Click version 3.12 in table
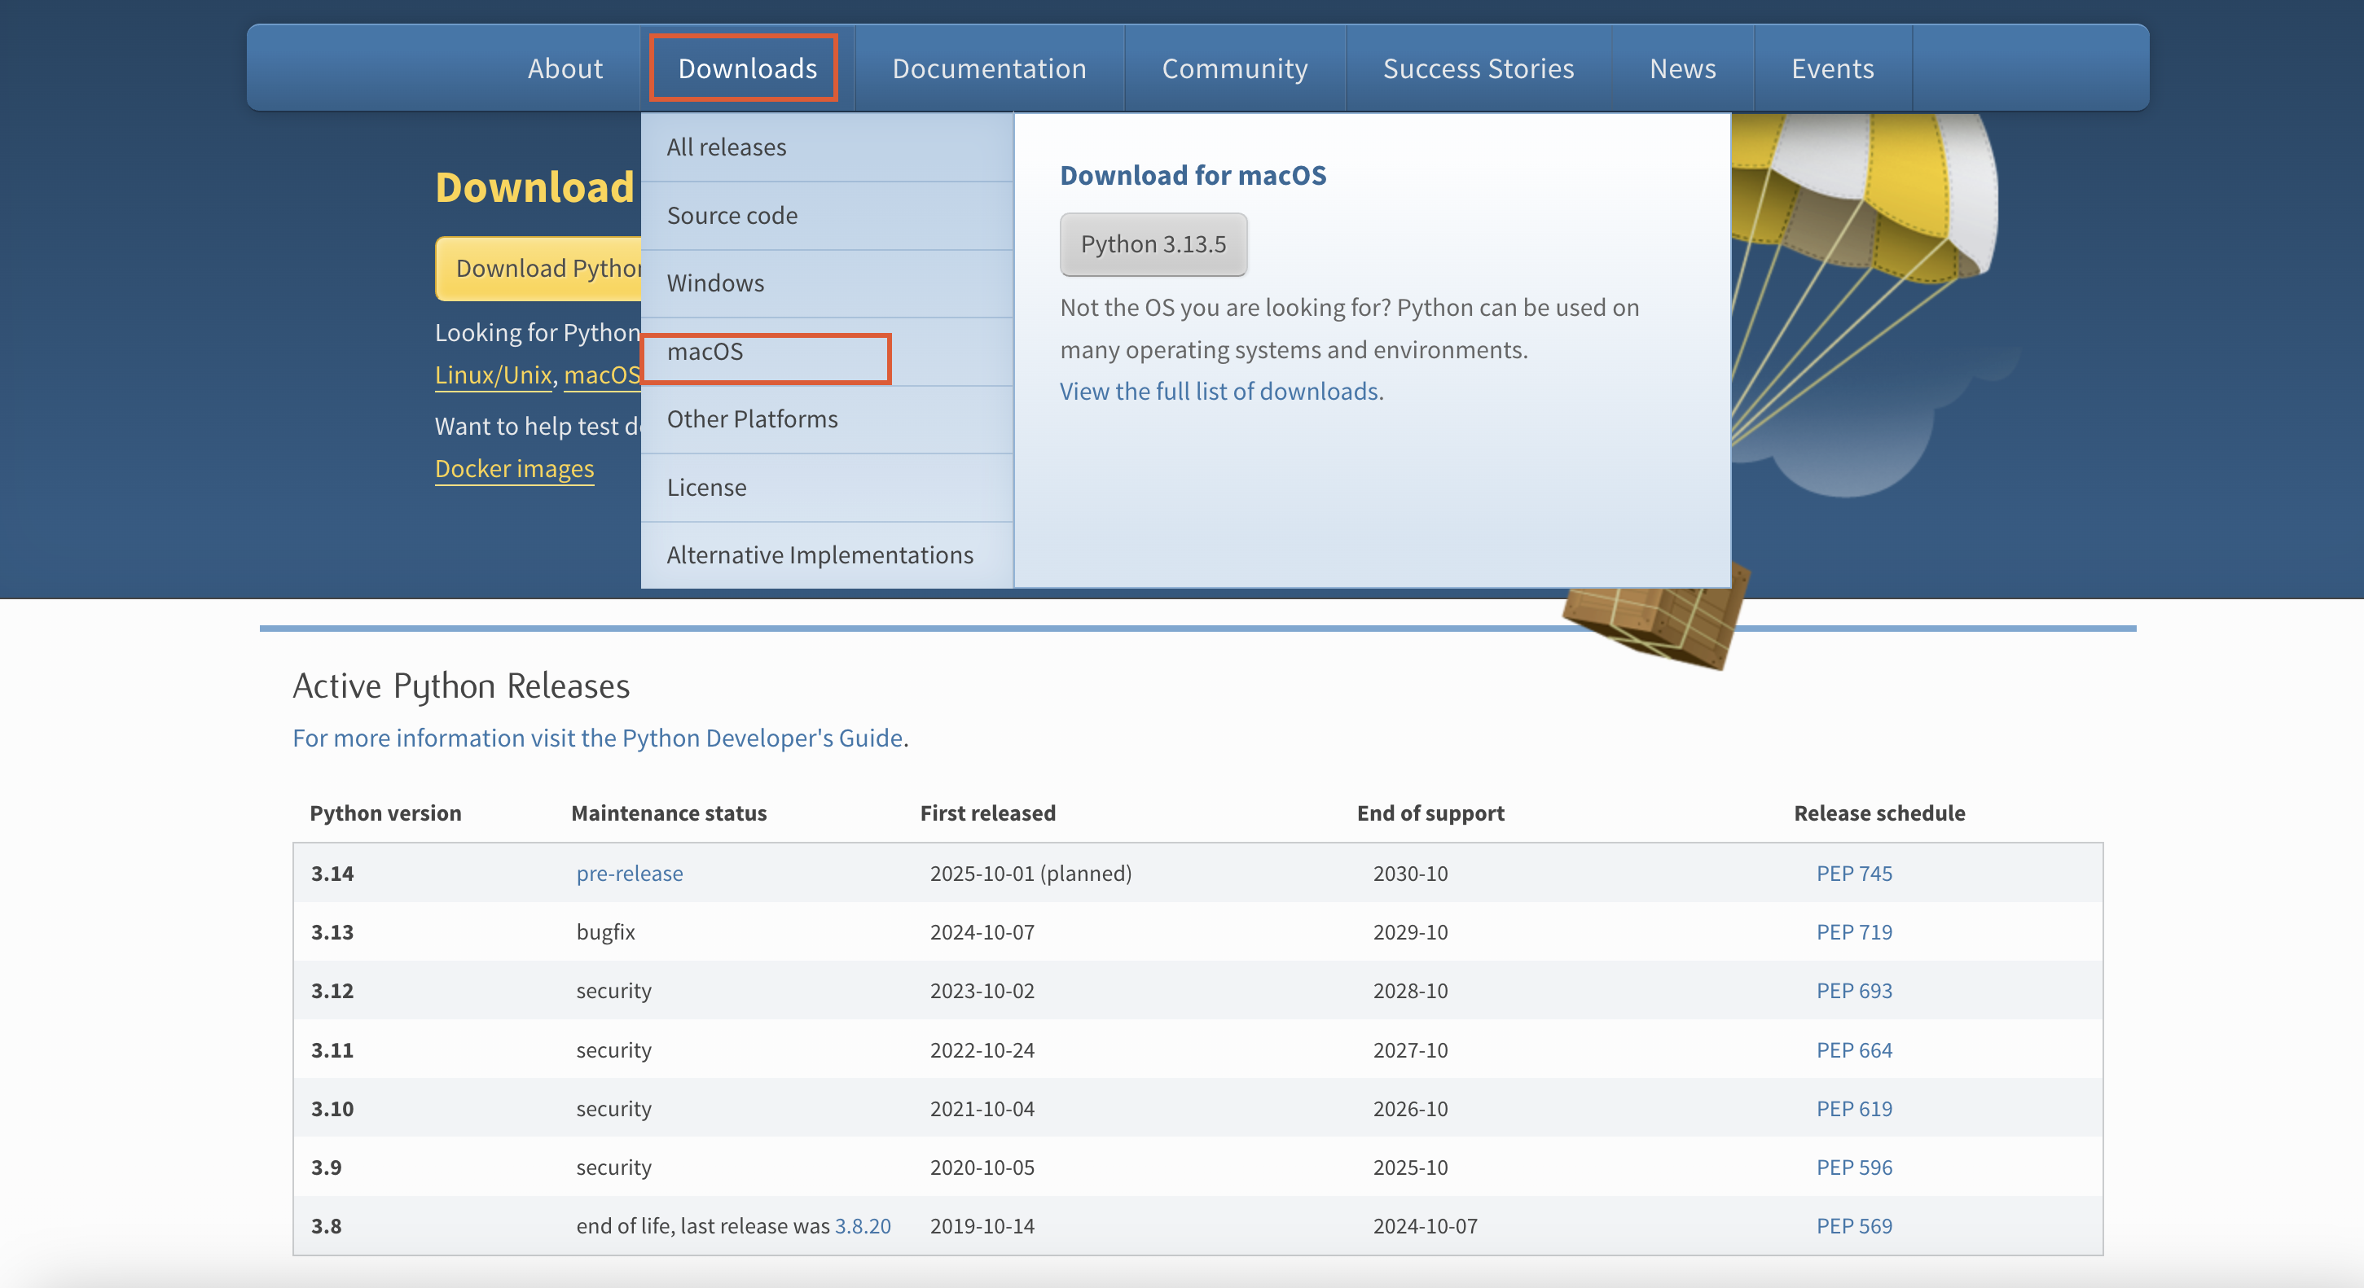The image size is (2364, 1288). 332,991
